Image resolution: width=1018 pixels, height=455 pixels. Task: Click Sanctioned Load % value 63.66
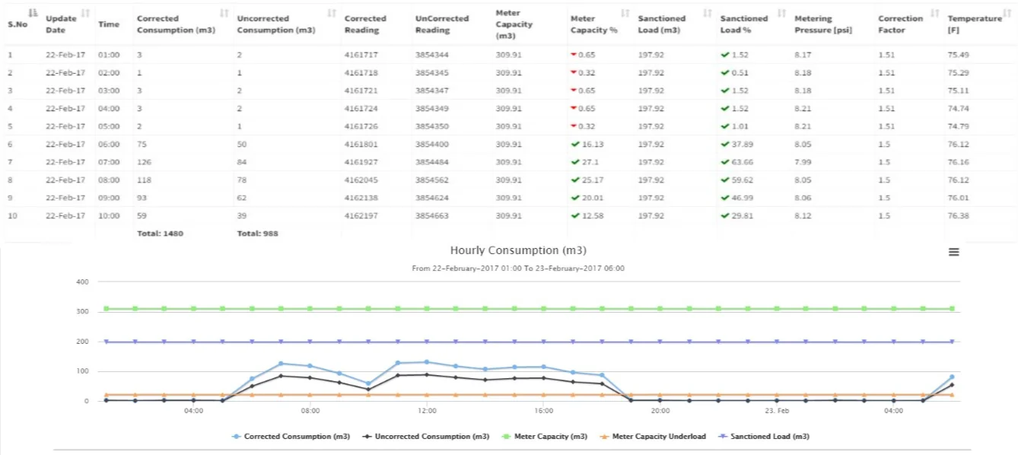tap(742, 162)
